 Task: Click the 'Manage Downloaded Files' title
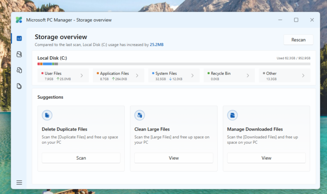point(255,129)
